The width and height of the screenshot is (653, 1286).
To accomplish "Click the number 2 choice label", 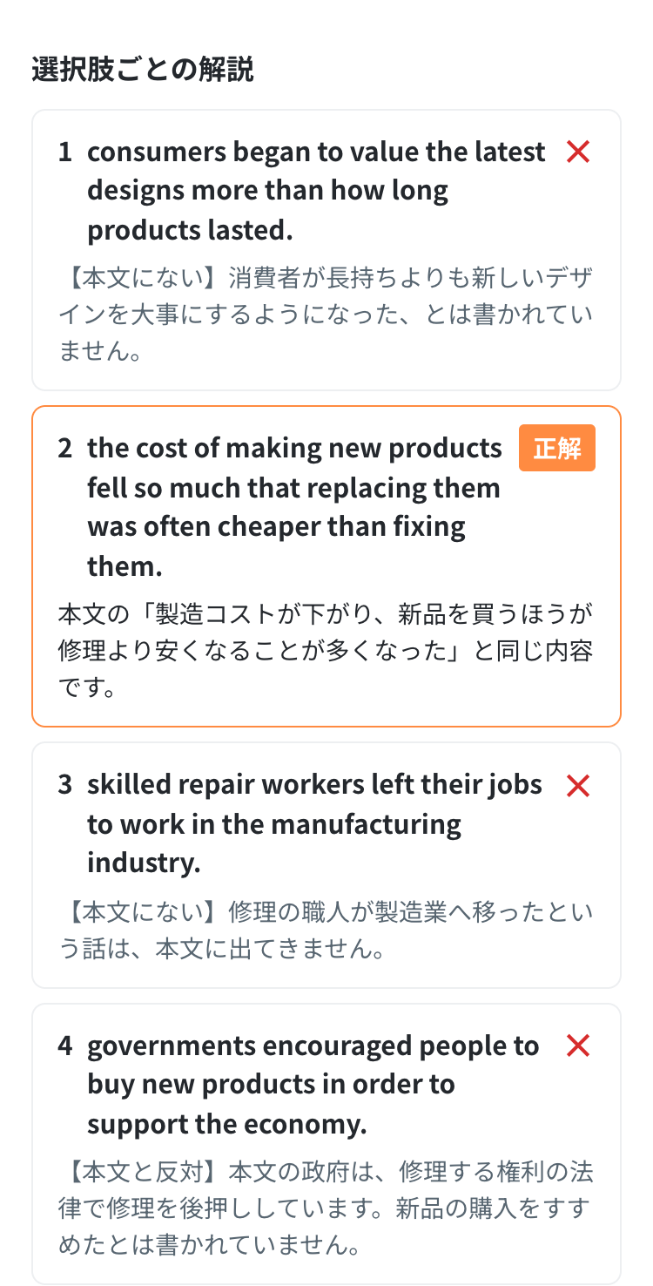I will tap(65, 448).
